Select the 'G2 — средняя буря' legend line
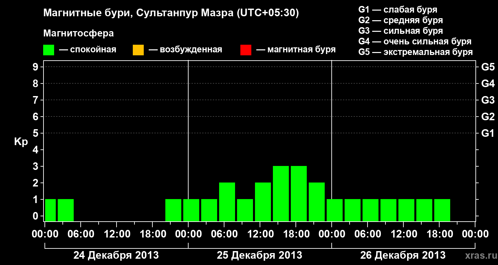The image size is (498, 265). click(401, 20)
